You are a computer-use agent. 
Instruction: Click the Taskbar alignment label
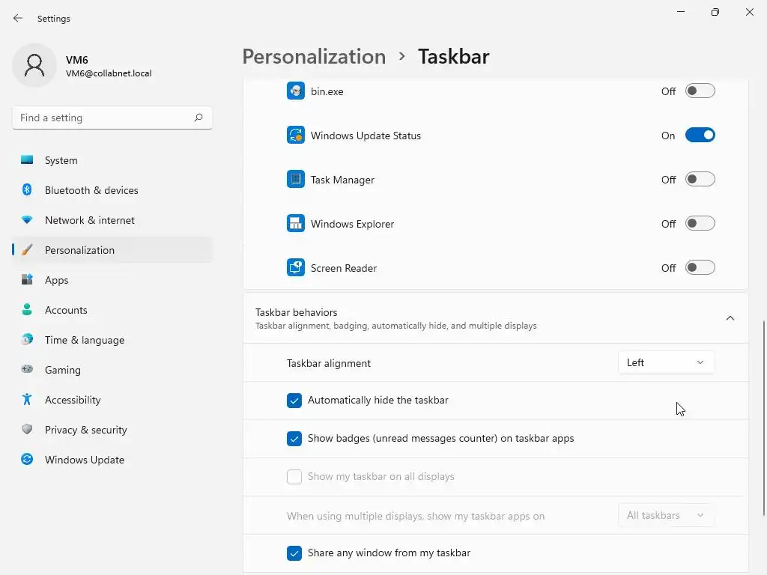point(329,363)
